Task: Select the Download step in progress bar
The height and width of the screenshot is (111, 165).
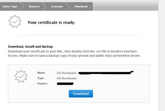Action: point(81,7)
